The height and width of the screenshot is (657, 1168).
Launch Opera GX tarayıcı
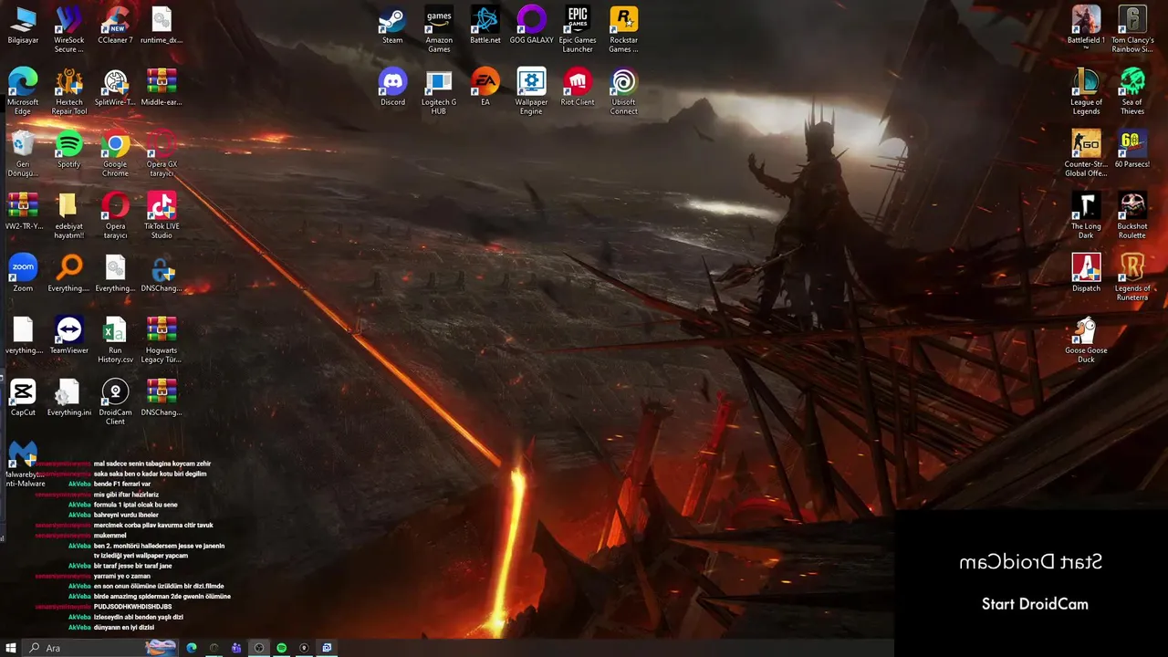click(x=162, y=154)
